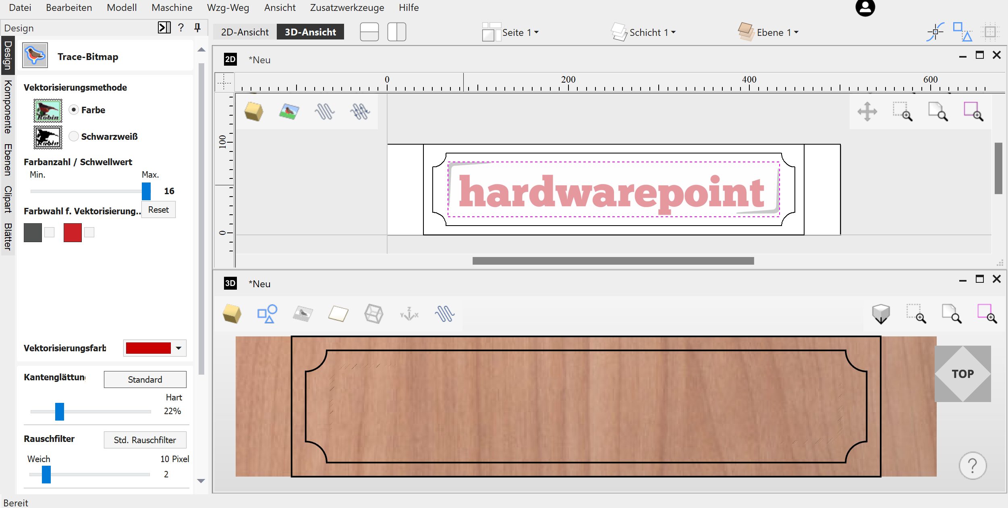Zoom to selection in 2D view
This screenshot has width=1008, height=508.
click(973, 112)
